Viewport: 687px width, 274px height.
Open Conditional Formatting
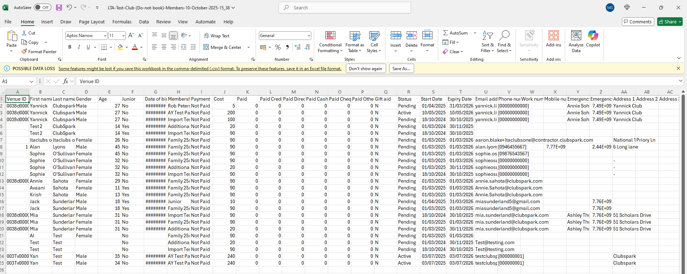coord(330,42)
